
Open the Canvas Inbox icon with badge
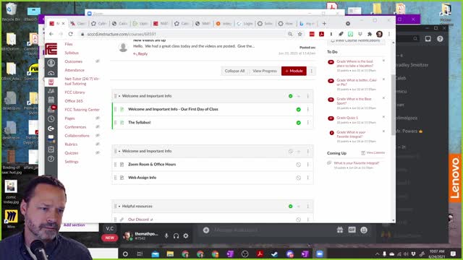pos(51,109)
